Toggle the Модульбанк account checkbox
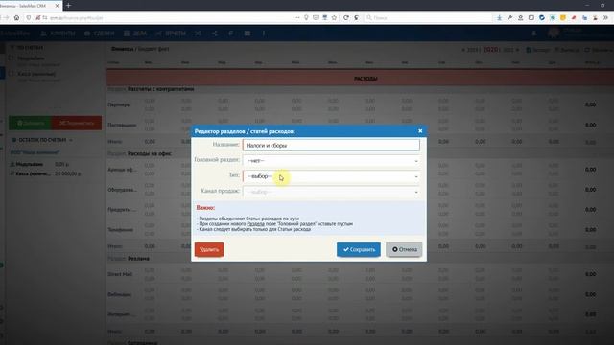This screenshot has height=345, width=614. [x=12, y=57]
